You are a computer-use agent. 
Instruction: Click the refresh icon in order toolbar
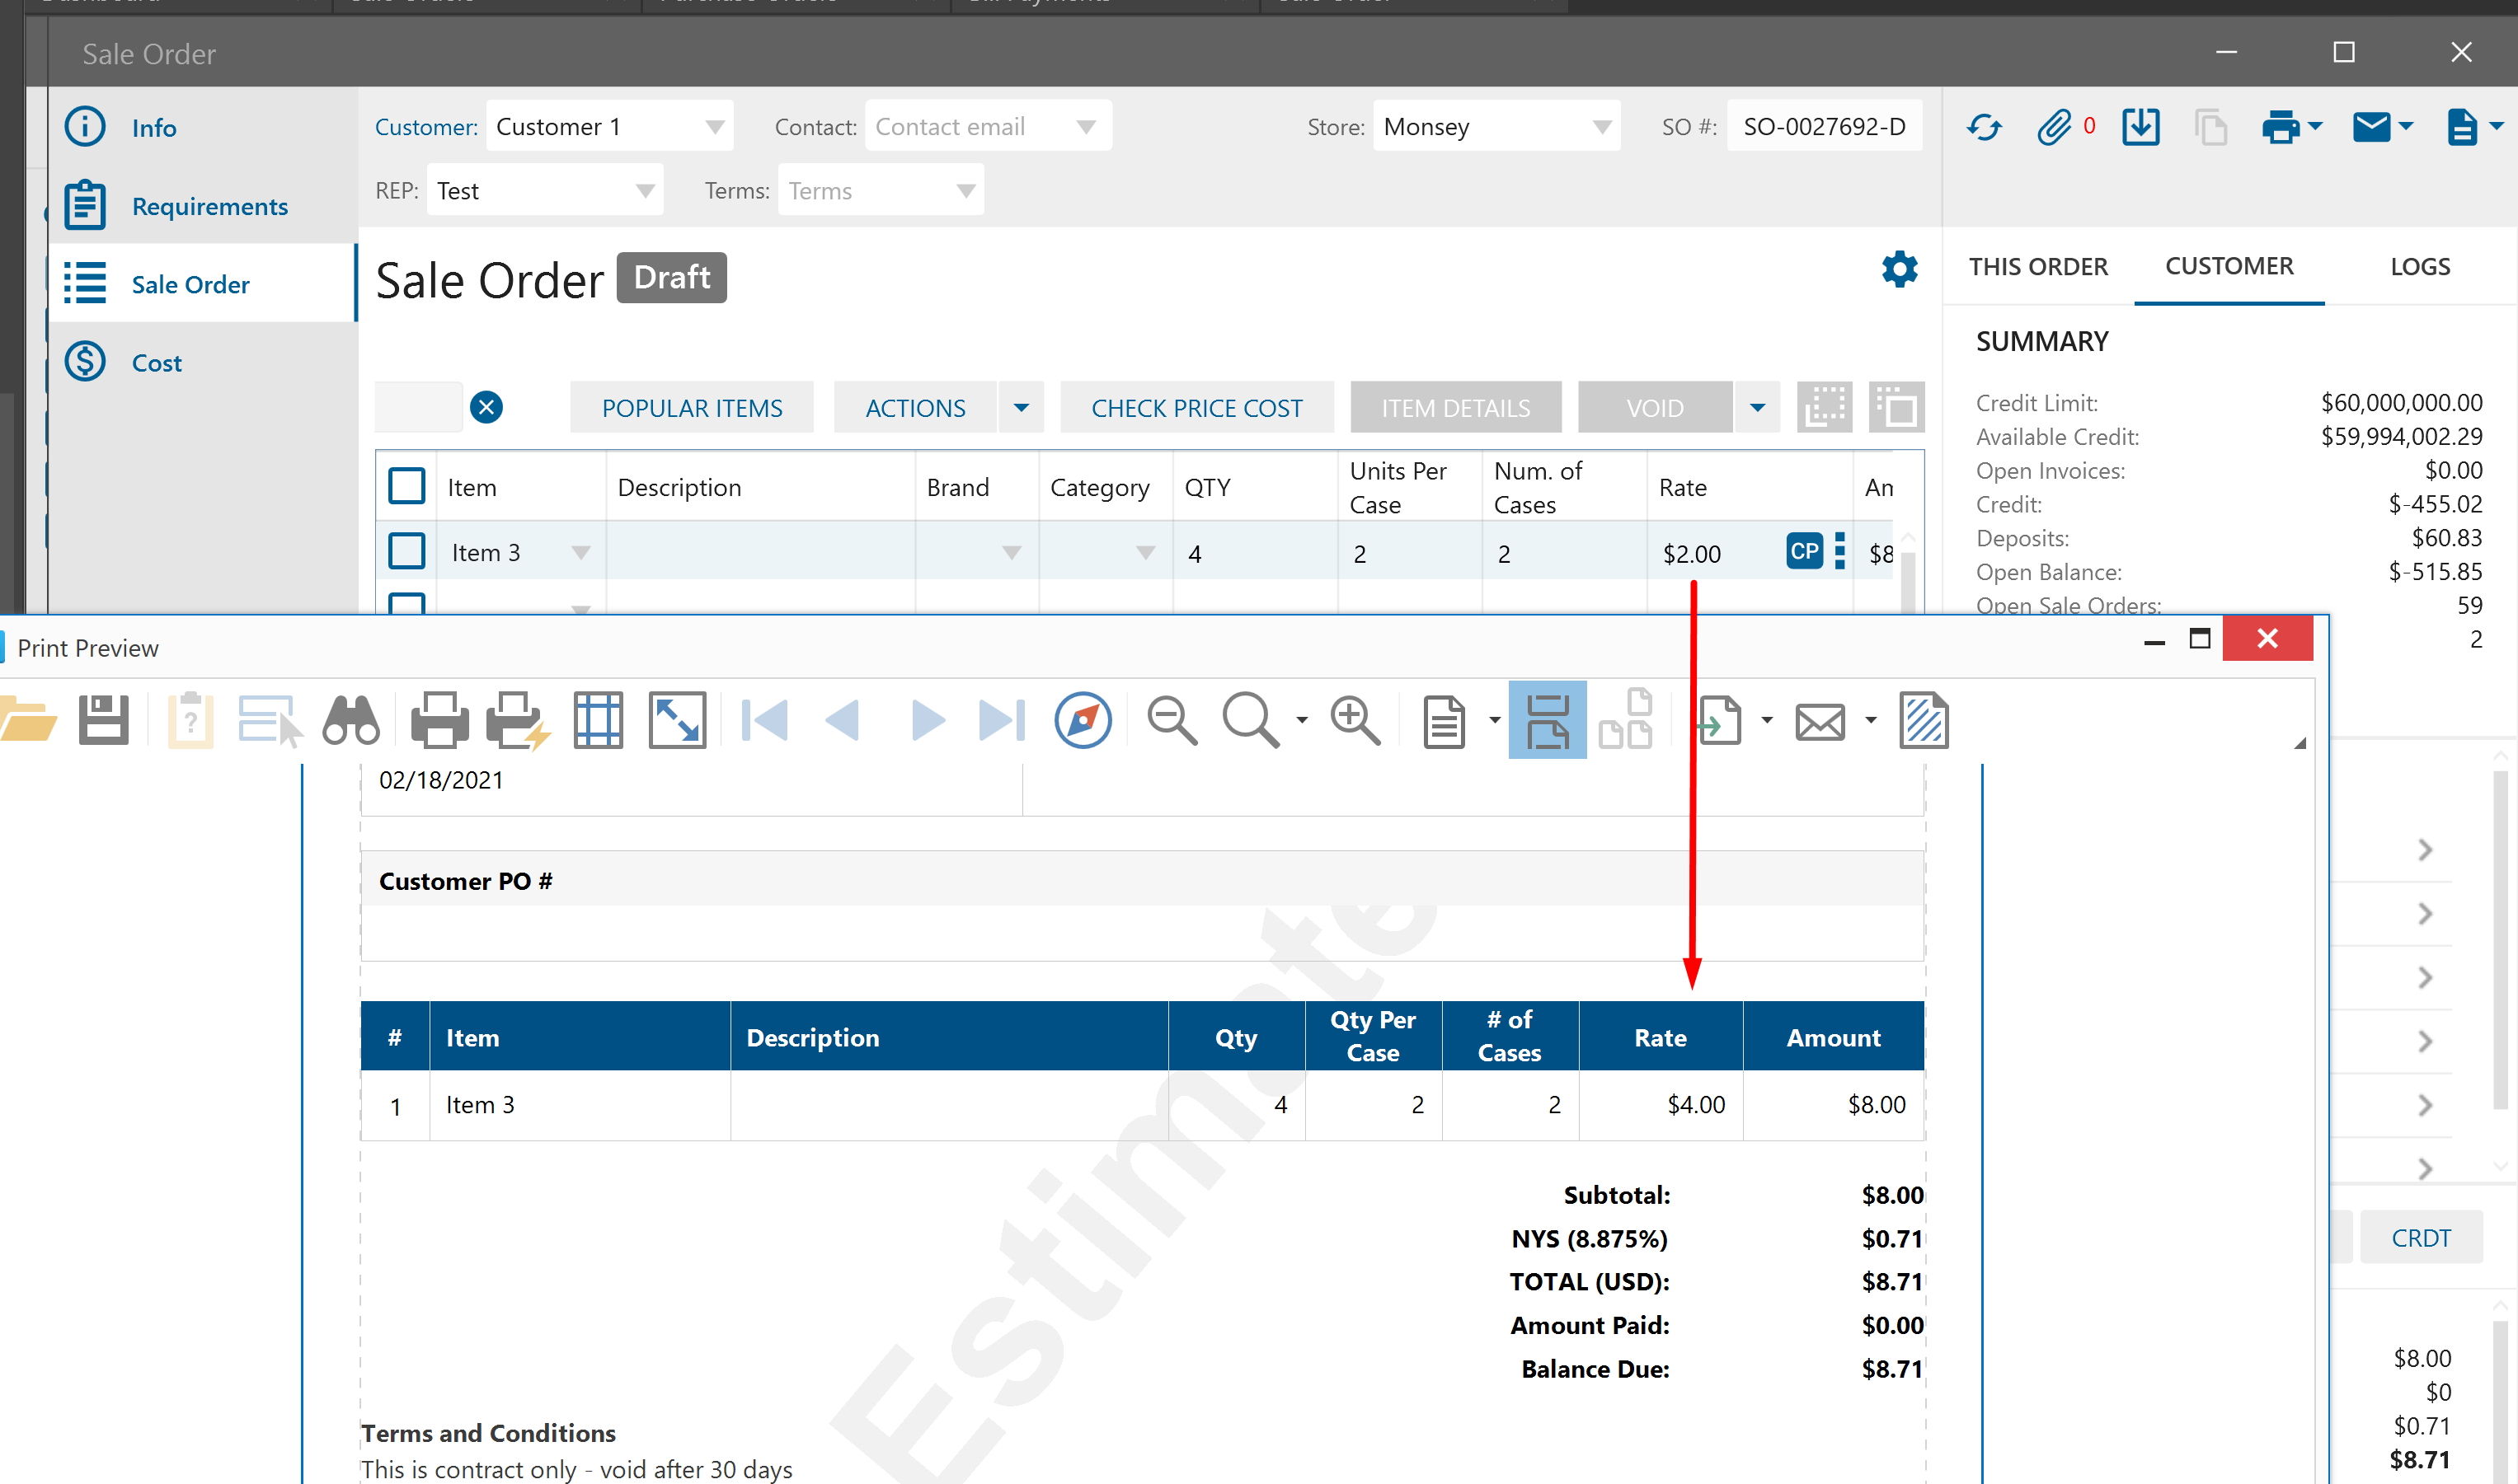coord(1984,127)
